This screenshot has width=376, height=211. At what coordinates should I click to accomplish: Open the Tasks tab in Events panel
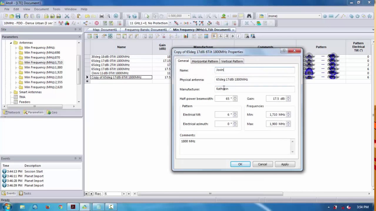pyautogui.click(x=25, y=193)
